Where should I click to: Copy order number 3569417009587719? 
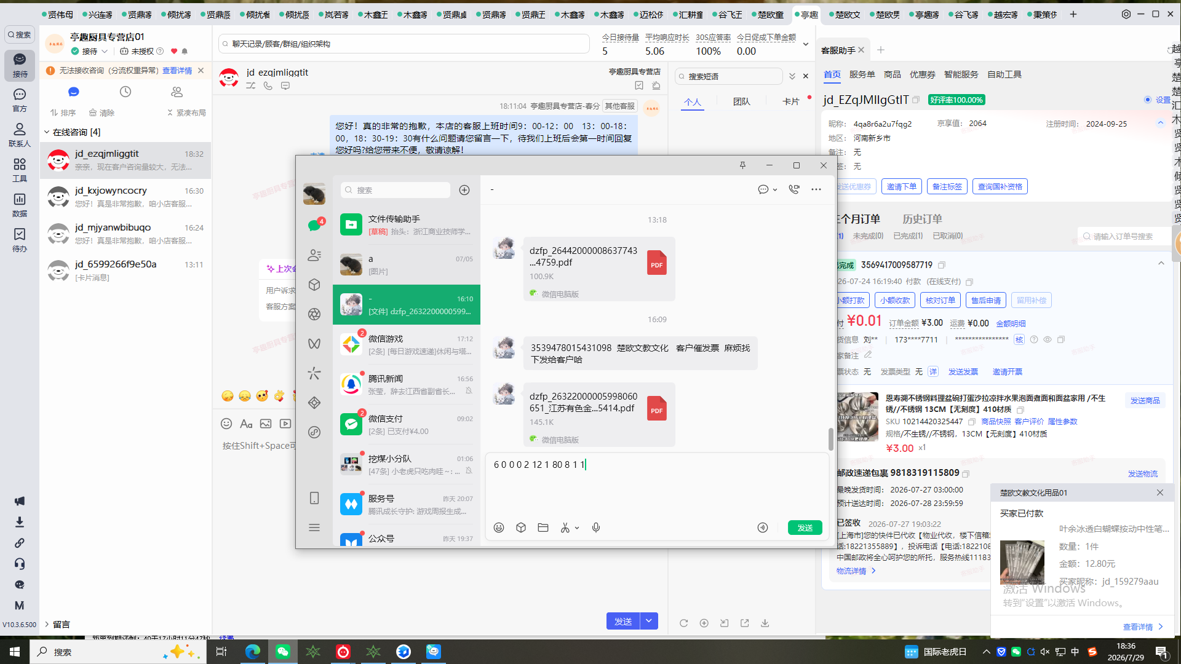click(942, 265)
